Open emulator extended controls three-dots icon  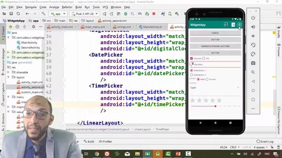[x=253, y=108]
